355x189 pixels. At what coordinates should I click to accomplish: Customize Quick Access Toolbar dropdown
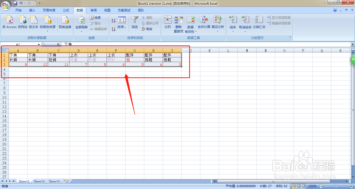tap(40, 3)
